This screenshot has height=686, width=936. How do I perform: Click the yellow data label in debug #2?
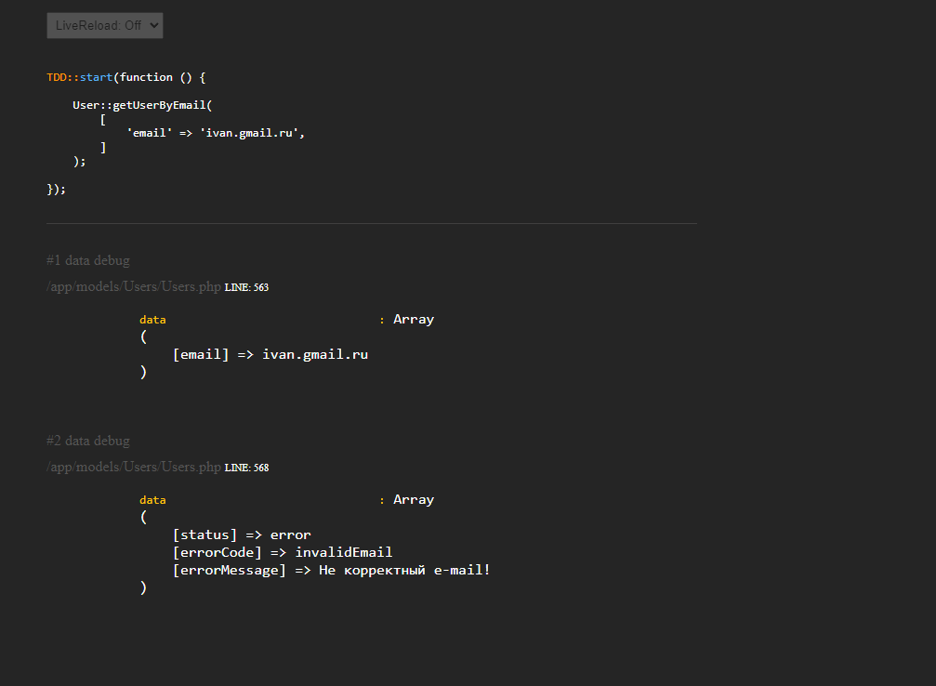point(152,500)
